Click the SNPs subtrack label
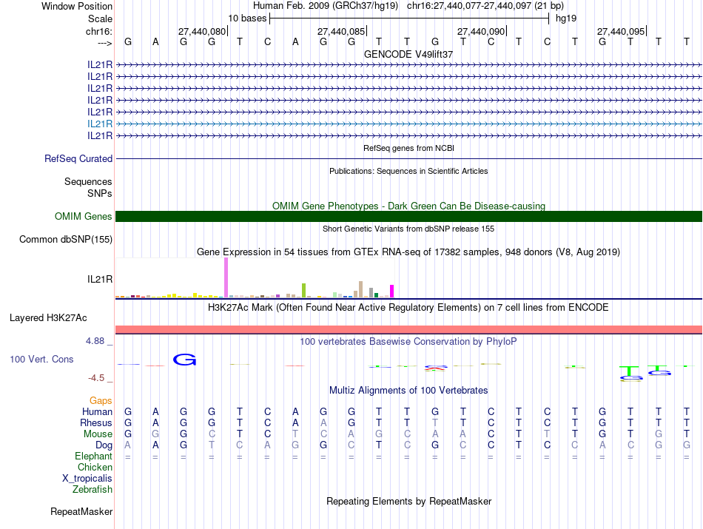The image size is (703, 529). click(100, 193)
